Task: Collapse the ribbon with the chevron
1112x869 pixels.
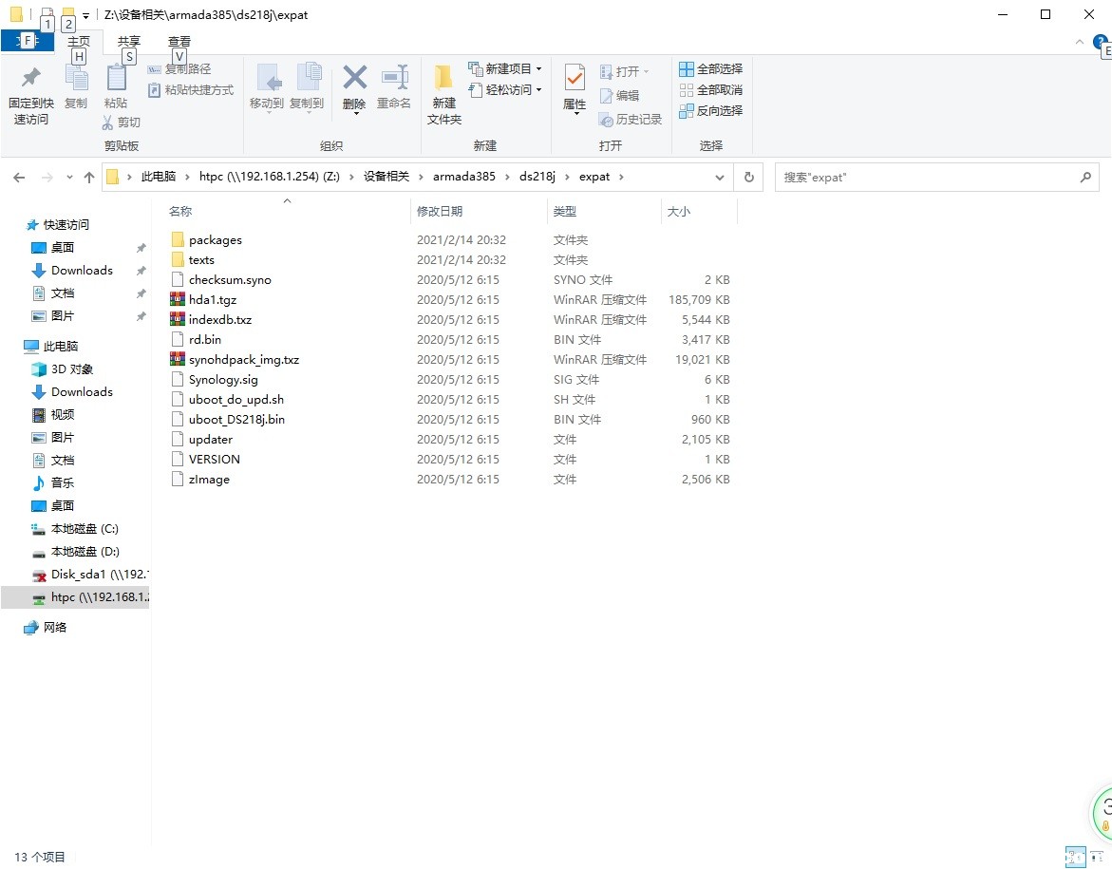Action: [1080, 42]
